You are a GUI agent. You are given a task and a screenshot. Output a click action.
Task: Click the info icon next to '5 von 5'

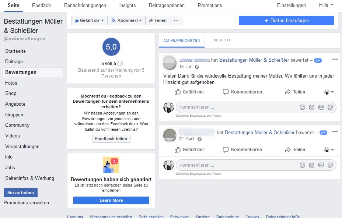(120, 64)
